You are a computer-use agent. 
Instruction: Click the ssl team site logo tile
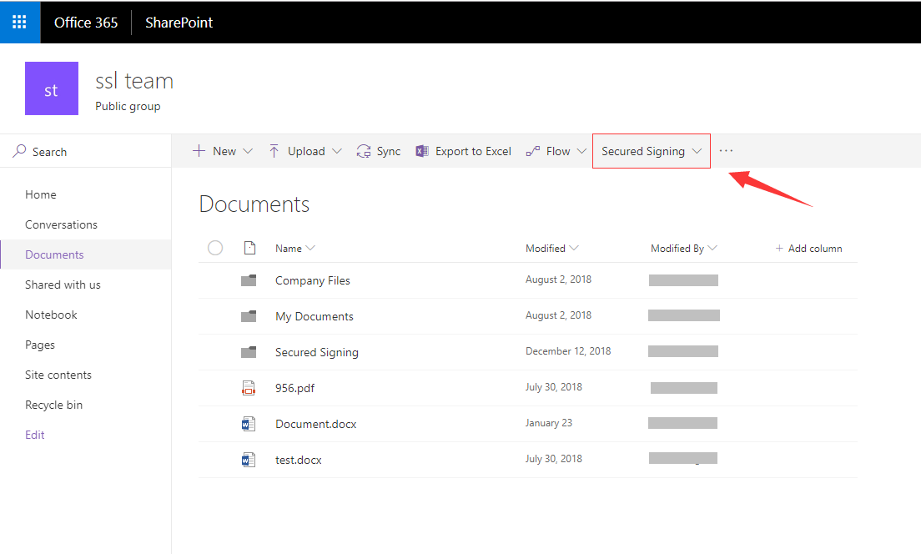pyautogui.click(x=51, y=88)
